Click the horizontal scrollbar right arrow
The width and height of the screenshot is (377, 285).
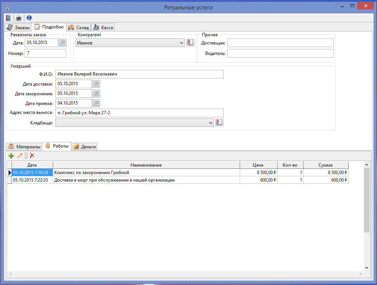click(361, 274)
